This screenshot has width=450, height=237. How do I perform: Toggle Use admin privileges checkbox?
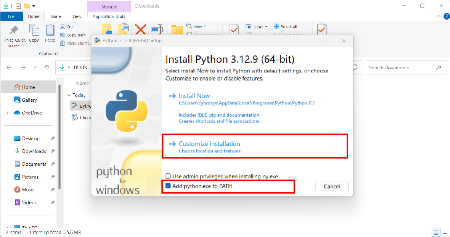(x=168, y=176)
